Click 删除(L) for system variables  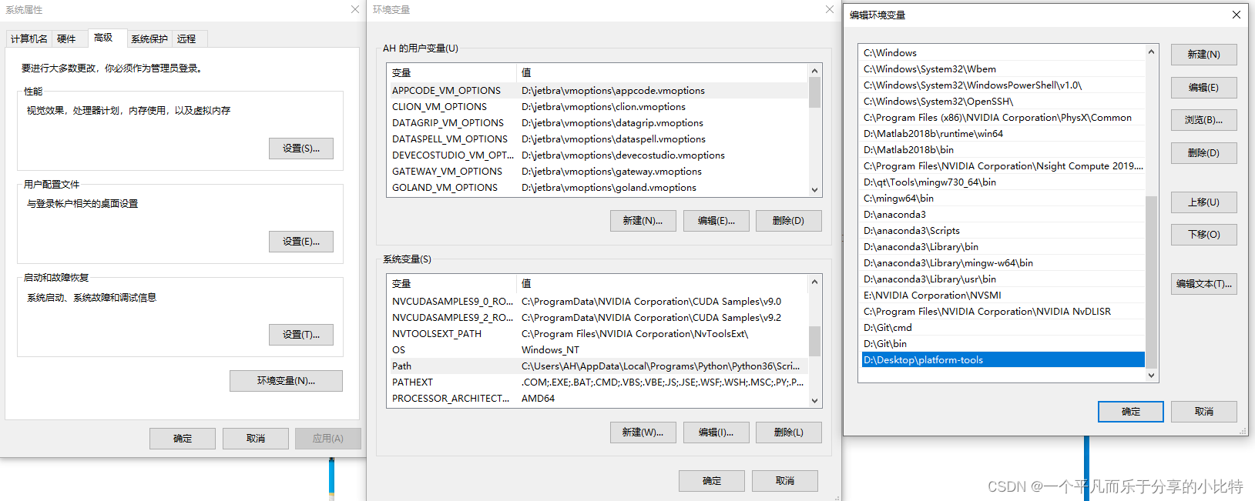[789, 433]
